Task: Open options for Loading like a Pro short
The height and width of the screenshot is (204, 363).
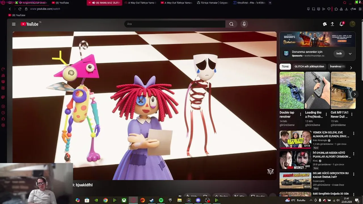Action: tap(326, 114)
